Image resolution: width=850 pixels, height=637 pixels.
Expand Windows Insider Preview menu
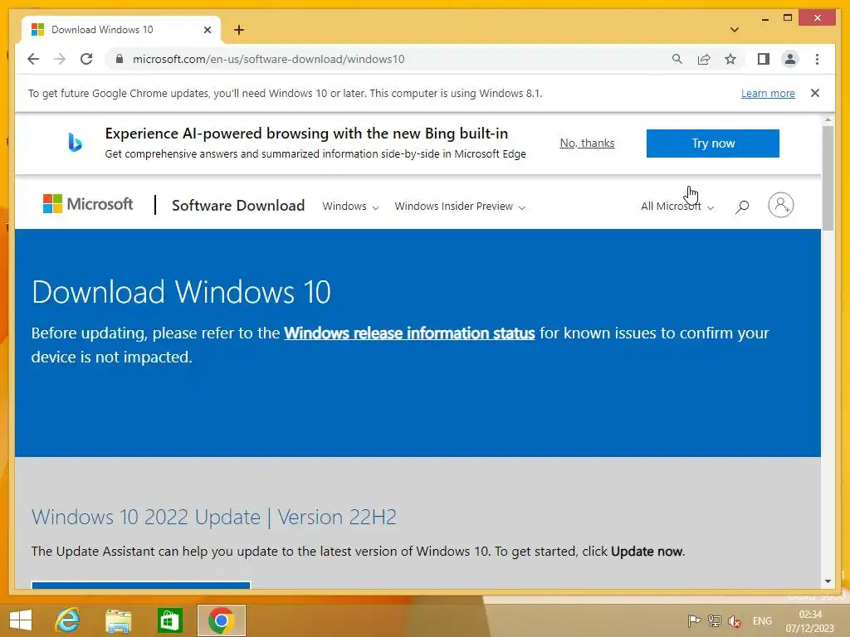[460, 207]
